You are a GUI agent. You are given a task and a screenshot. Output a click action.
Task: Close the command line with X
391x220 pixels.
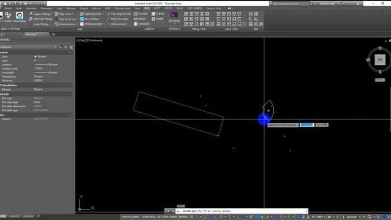coord(168,211)
